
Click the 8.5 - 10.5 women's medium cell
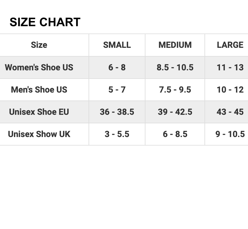pyautogui.click(x=175, y=67)
